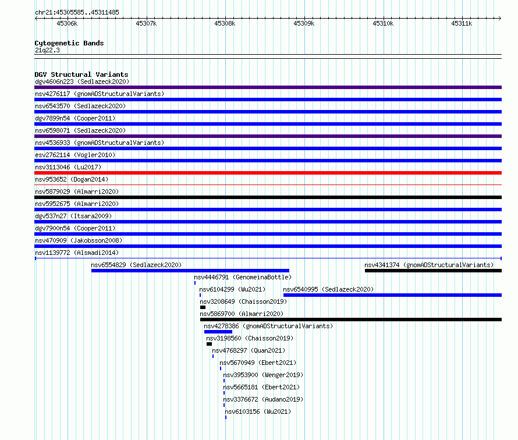Open the nsv4536933 gnomADStructuralVariants label
Image resolution: width=518 pixels, height=440 pixels.
[100, 143]
